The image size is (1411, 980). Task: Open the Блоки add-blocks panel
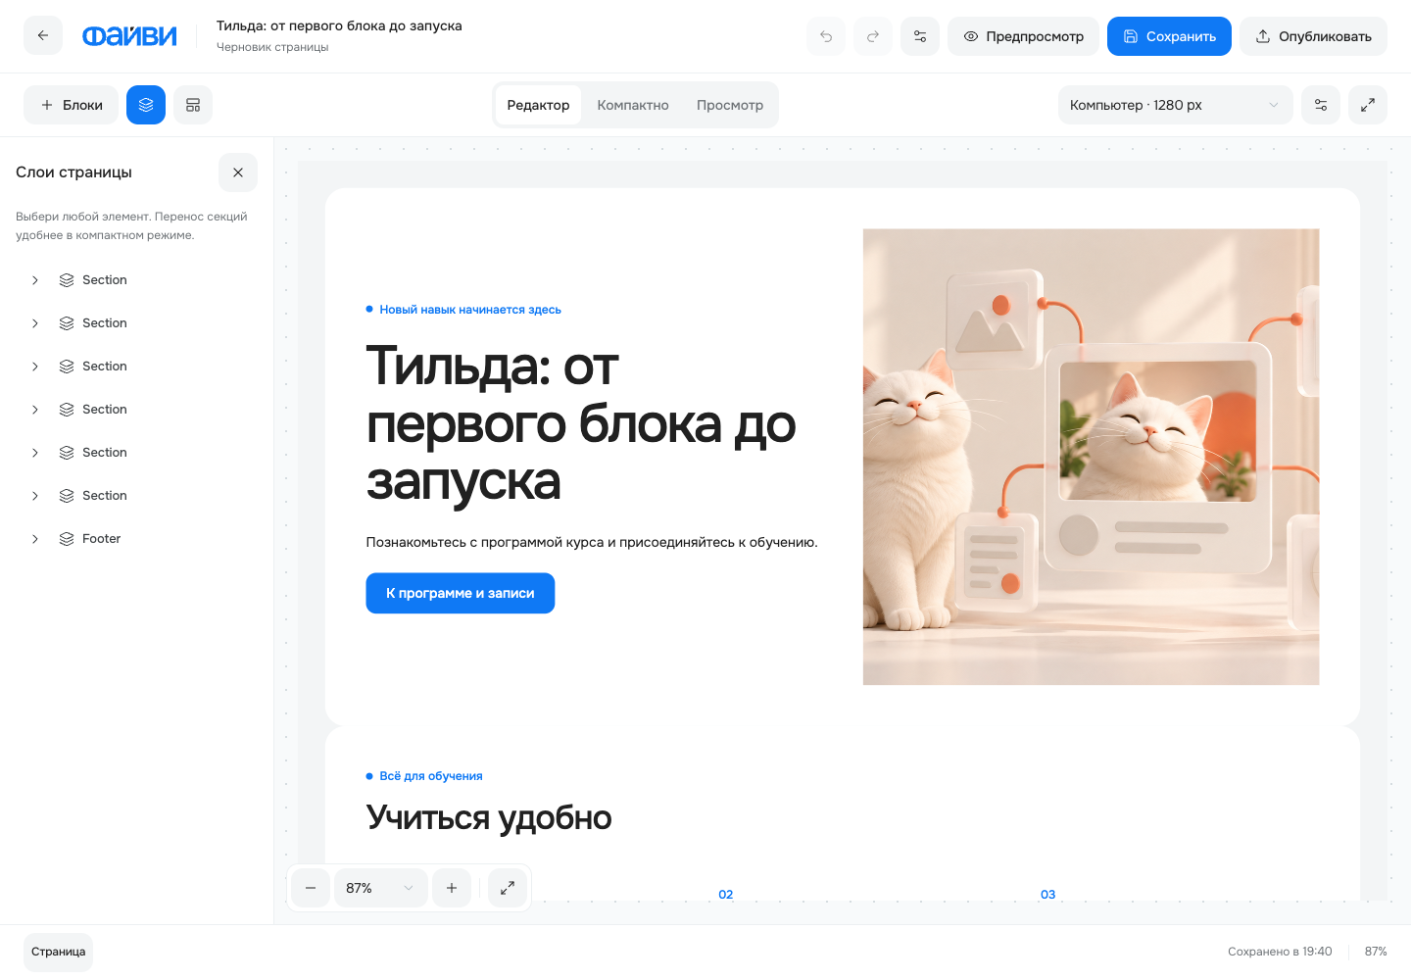click(71, 105)
